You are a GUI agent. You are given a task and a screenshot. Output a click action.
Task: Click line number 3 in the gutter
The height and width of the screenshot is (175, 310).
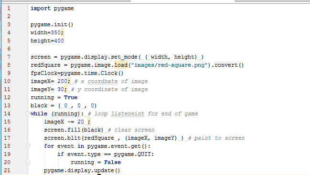click(x=9, y=24)
